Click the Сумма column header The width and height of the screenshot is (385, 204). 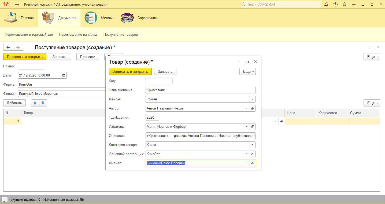pyautogui.click(x=364, y=113)
